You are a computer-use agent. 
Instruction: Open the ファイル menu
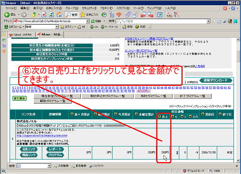[x=11, y=8]
